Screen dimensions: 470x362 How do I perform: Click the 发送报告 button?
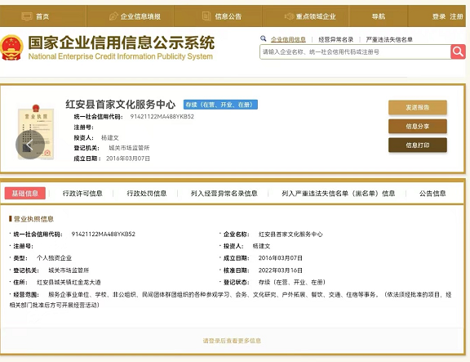418,108
